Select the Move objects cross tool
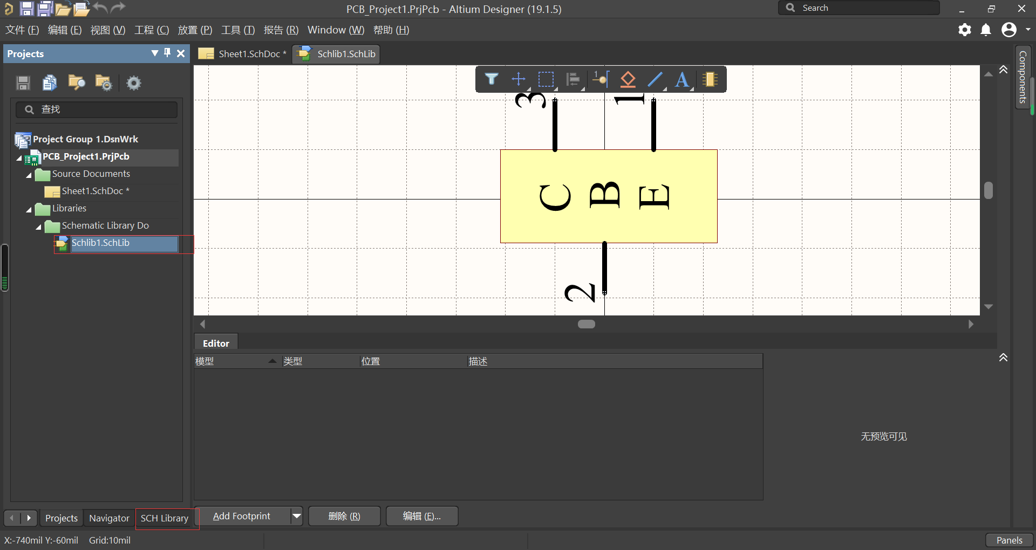 [x=519, y=79]
